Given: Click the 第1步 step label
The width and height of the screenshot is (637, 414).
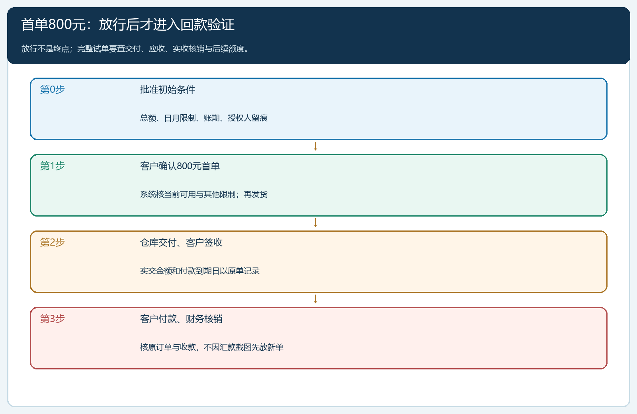Looking at the screenshot, I should [53, 166].
